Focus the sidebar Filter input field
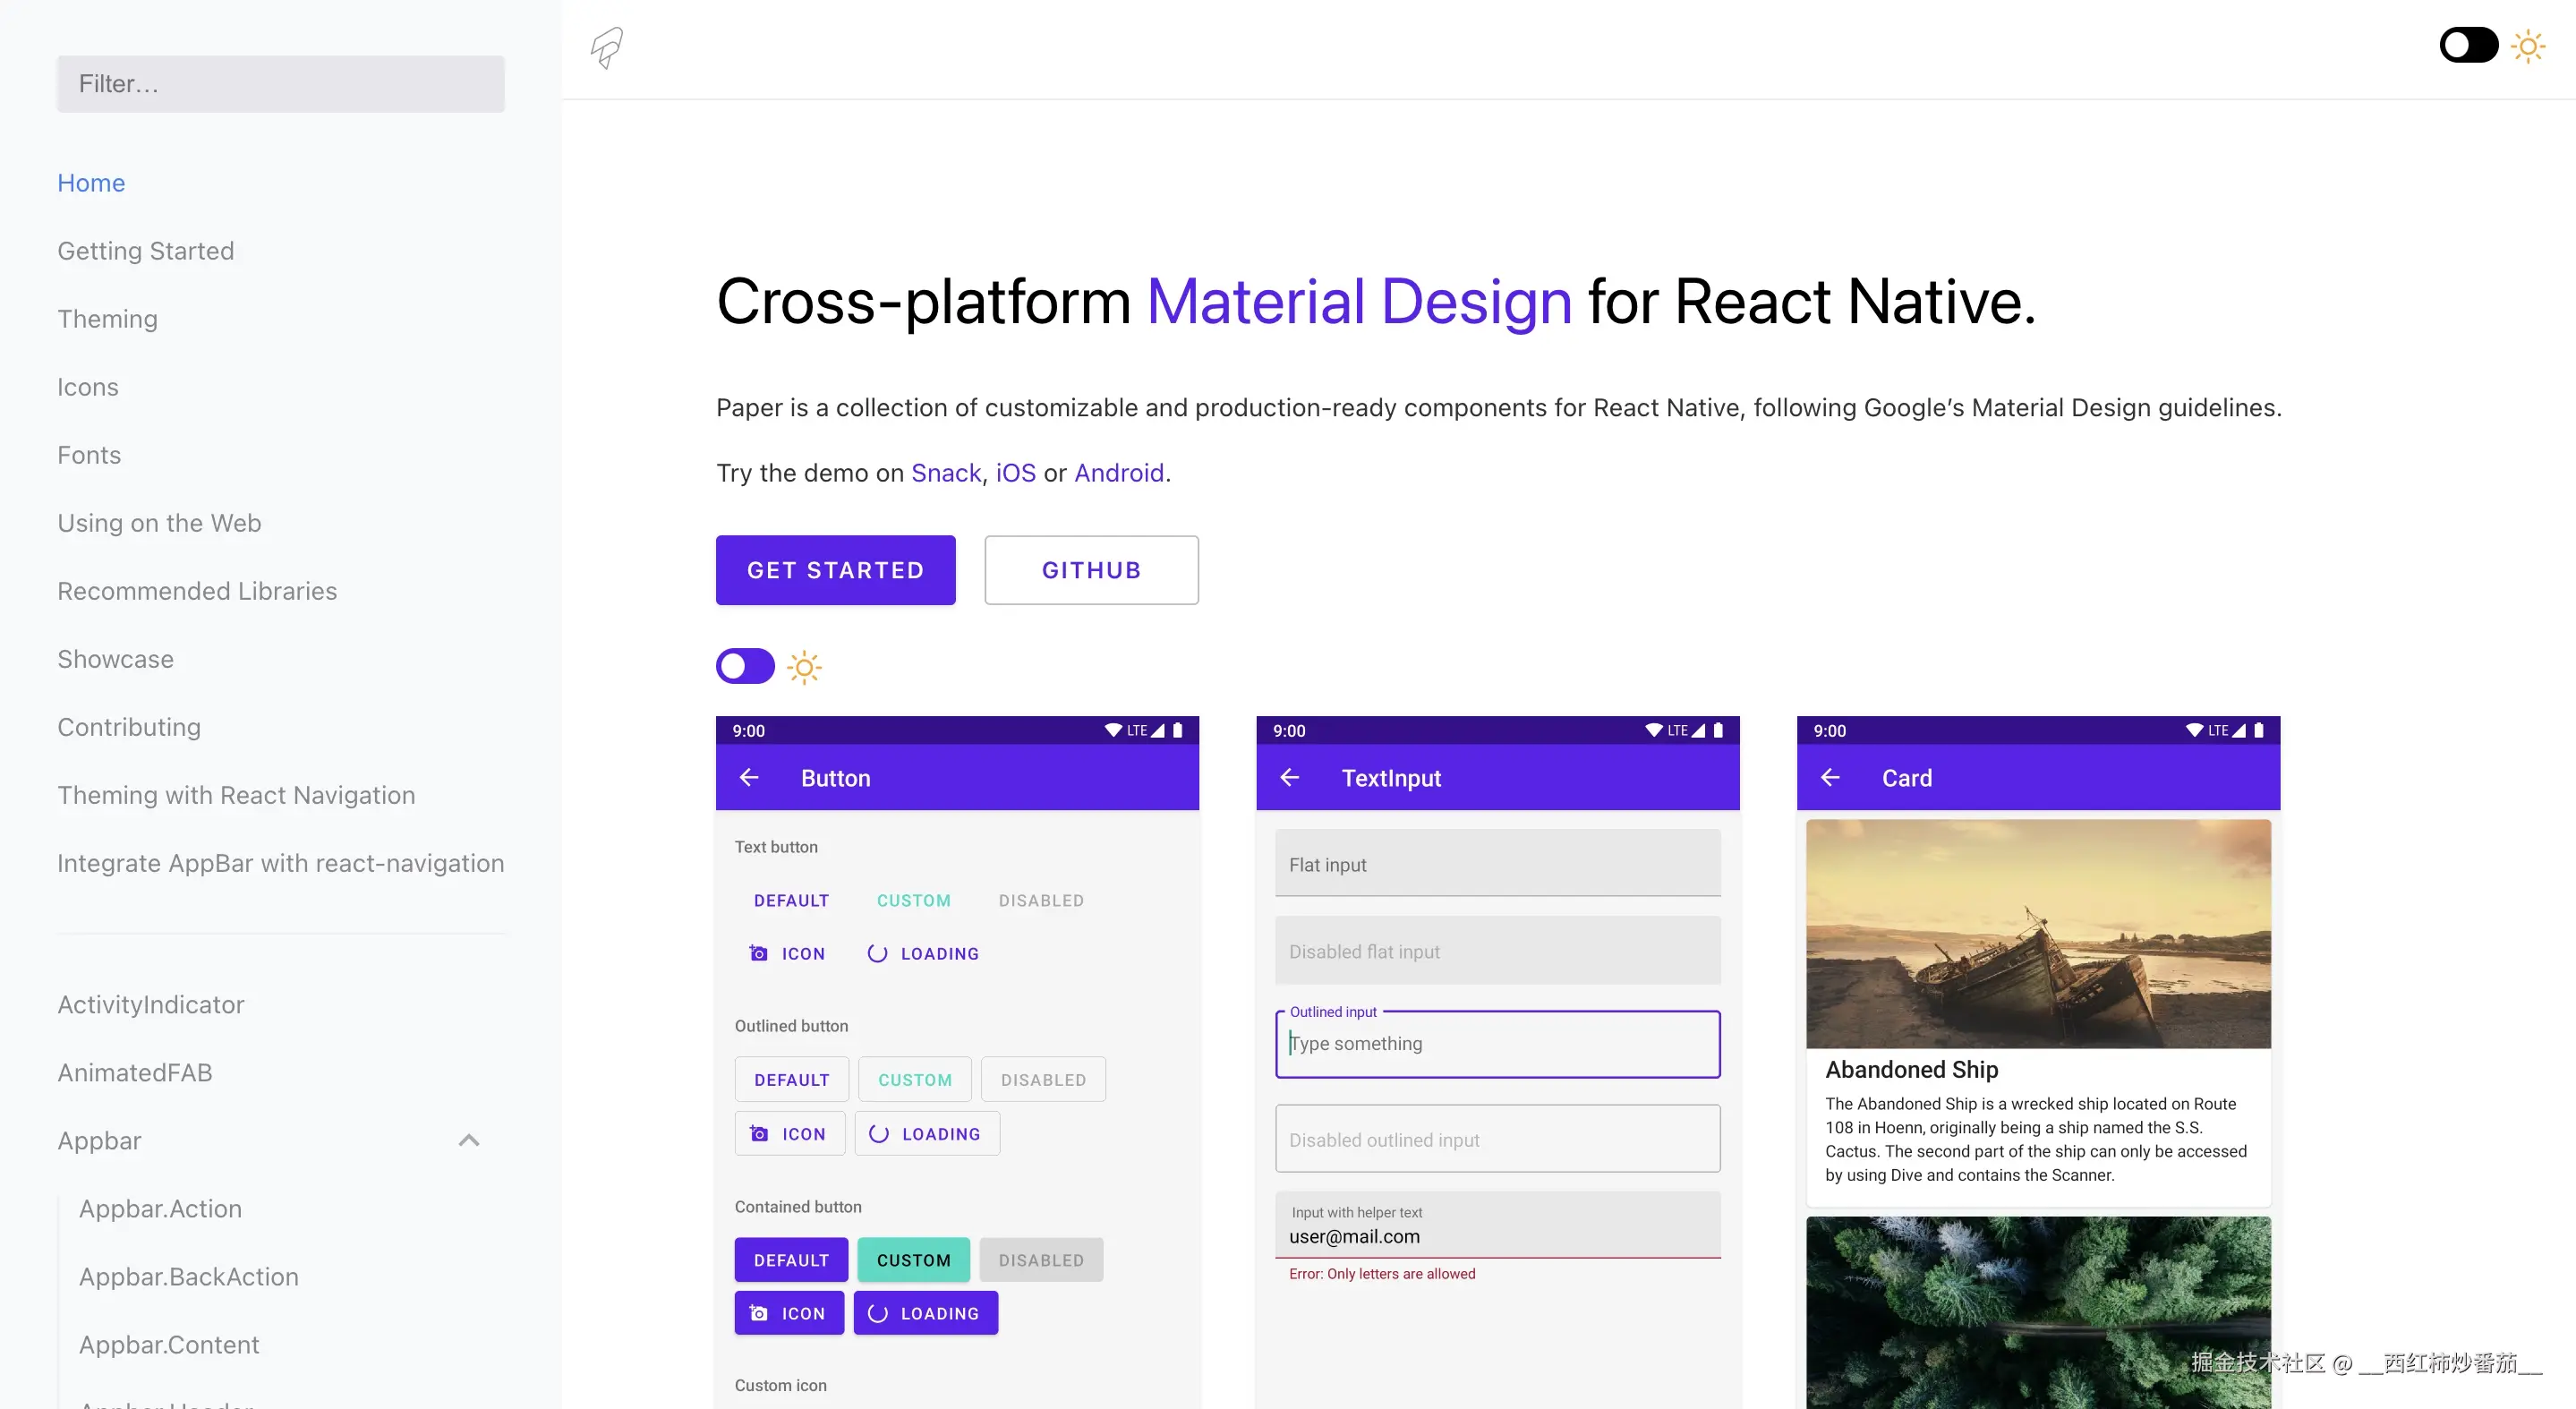Screen dimensions: 2576x1409 click(x=280, y=84)
